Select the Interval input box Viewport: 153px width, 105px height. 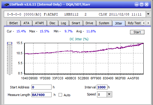pos(102,87)
